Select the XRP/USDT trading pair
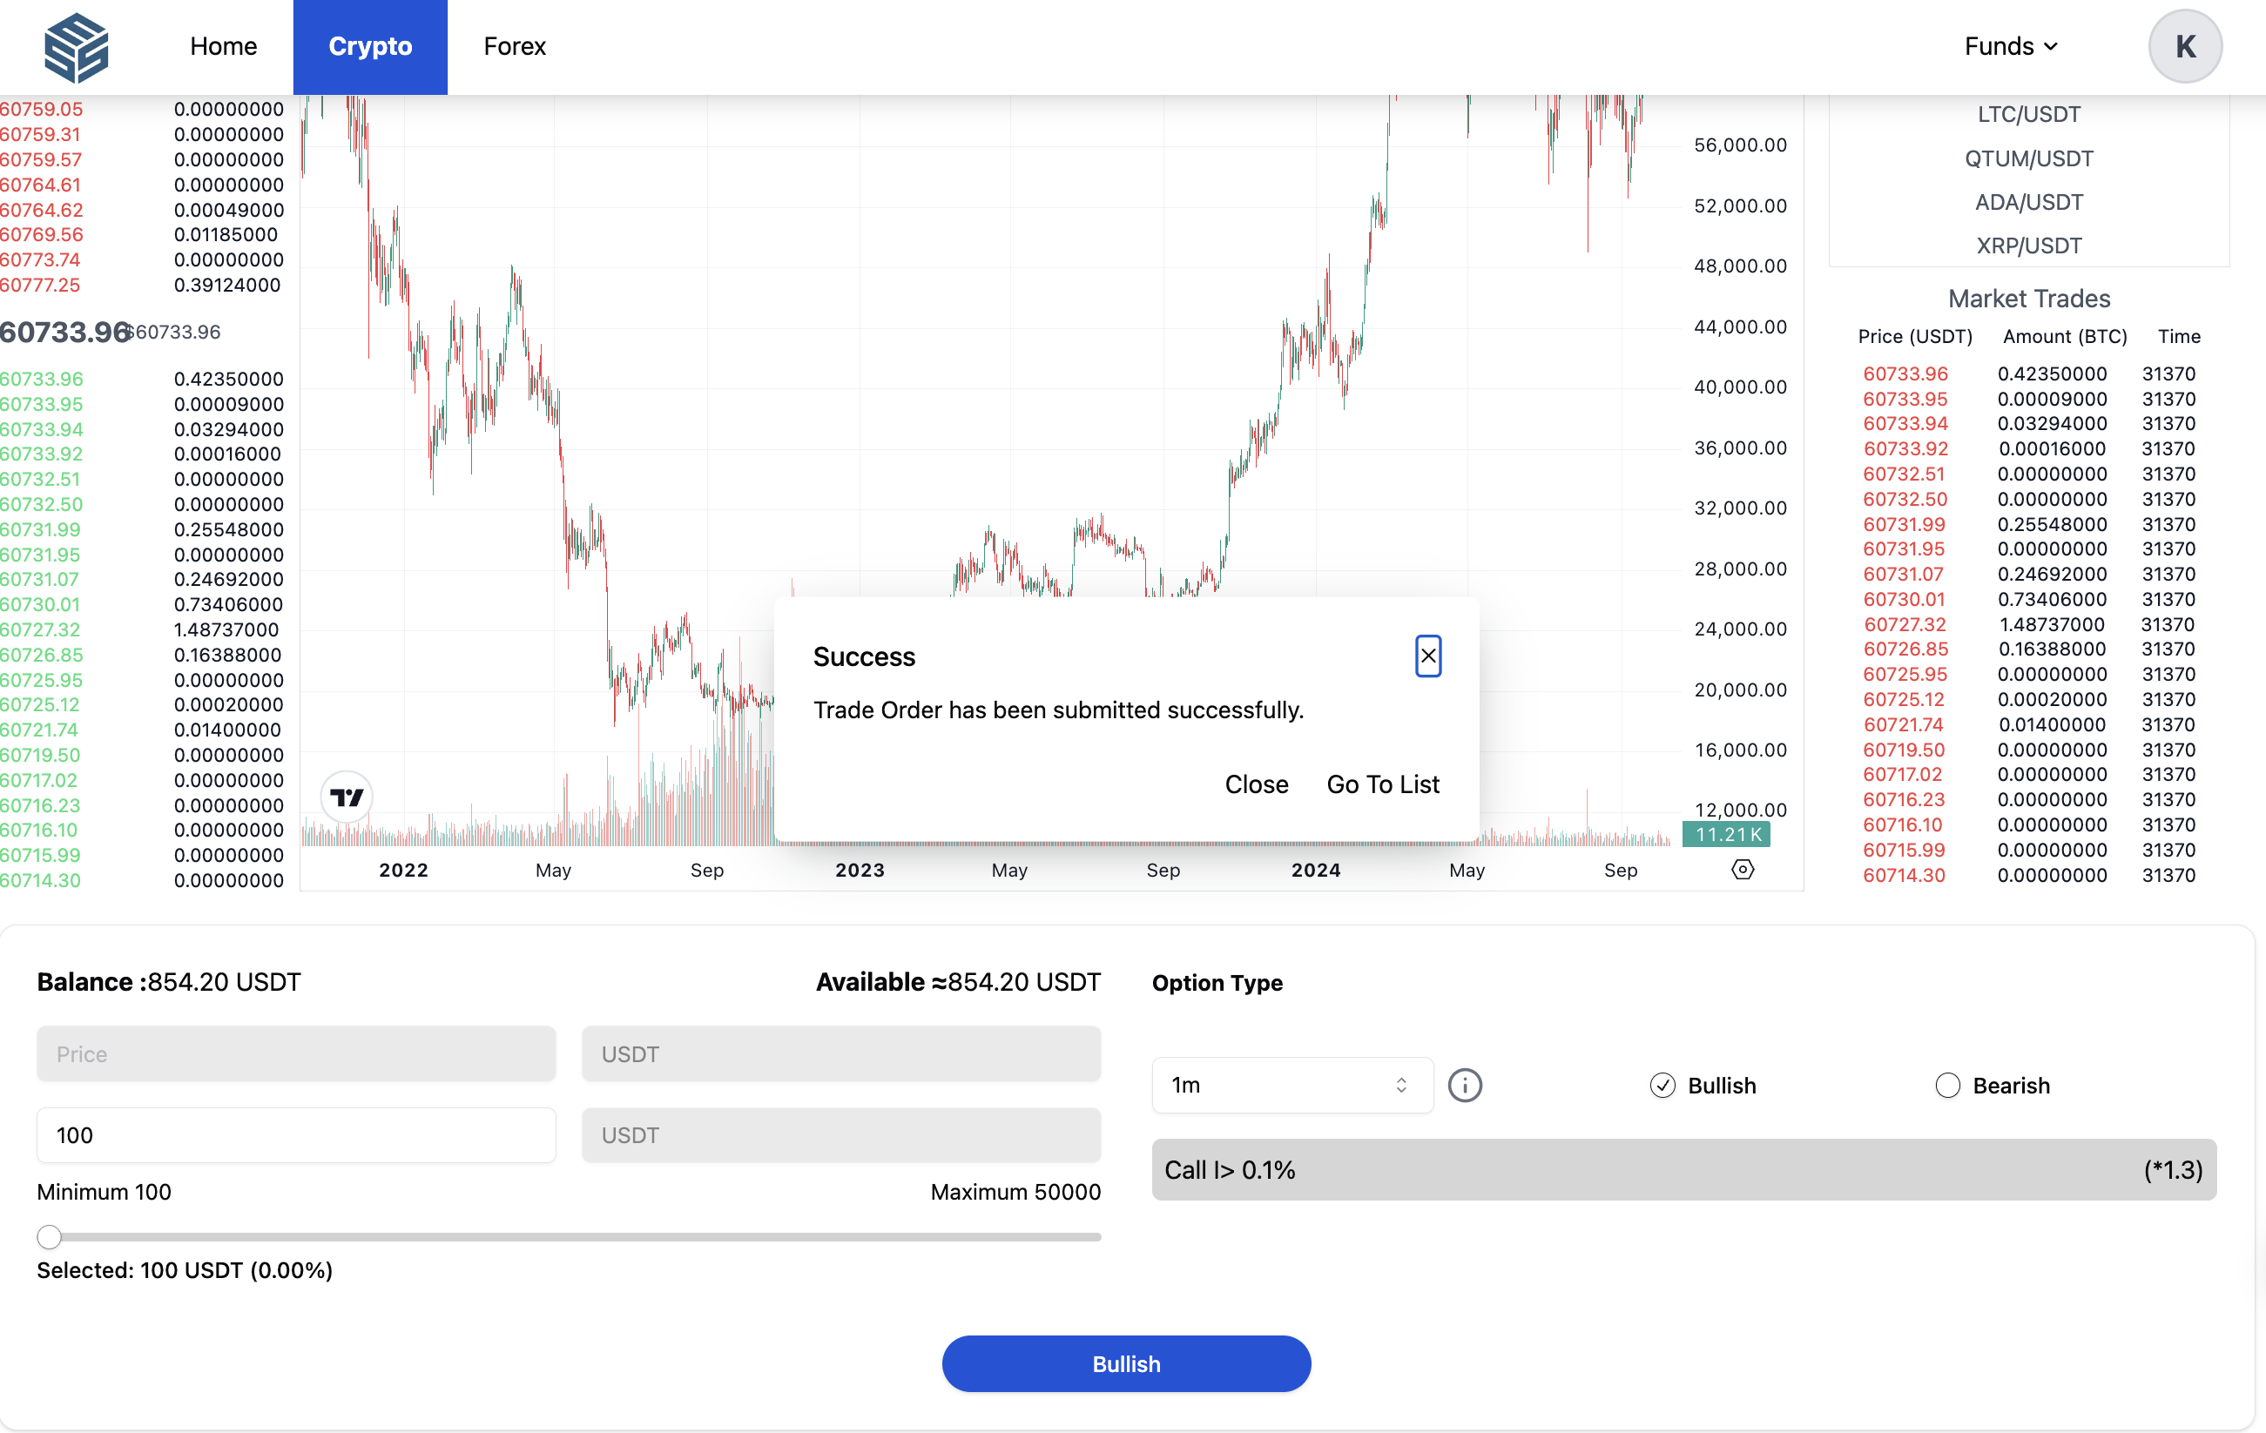 click(x=2028, y=246)
